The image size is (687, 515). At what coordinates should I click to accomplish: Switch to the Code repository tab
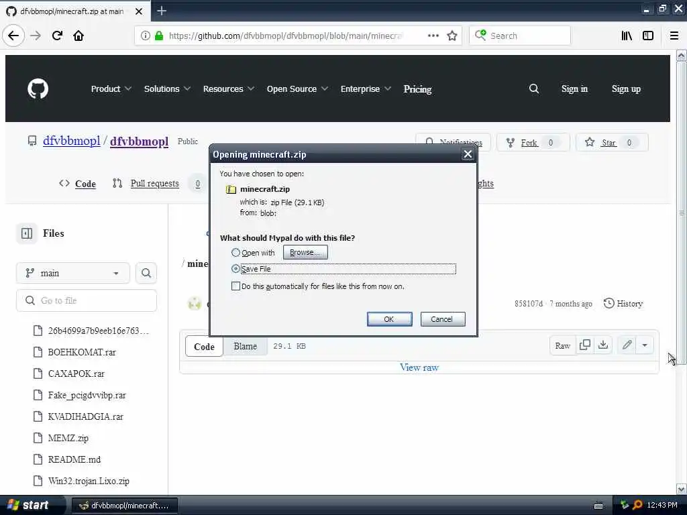[78, 184]
